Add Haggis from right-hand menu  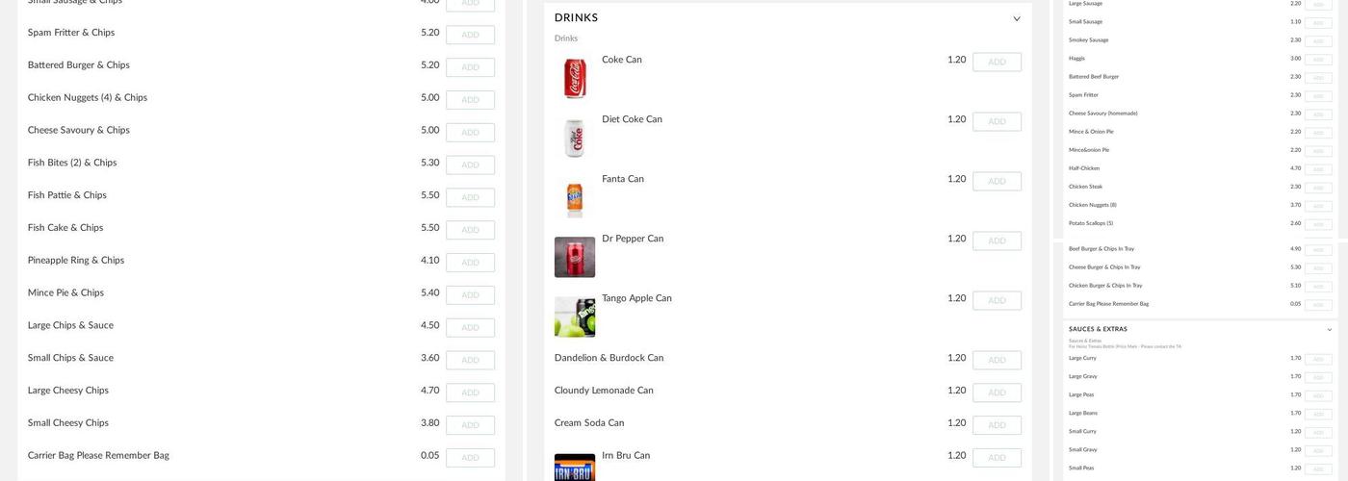1318,60
